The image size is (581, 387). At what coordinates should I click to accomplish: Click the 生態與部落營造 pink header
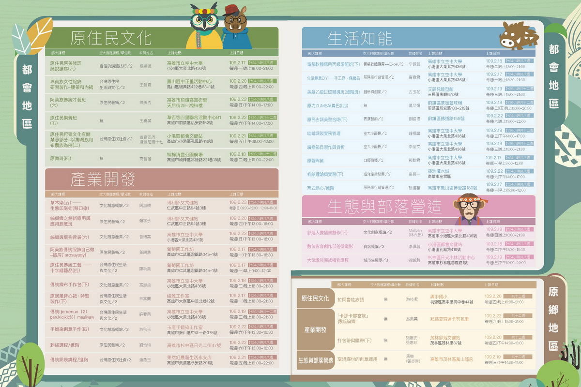[384, 207]
